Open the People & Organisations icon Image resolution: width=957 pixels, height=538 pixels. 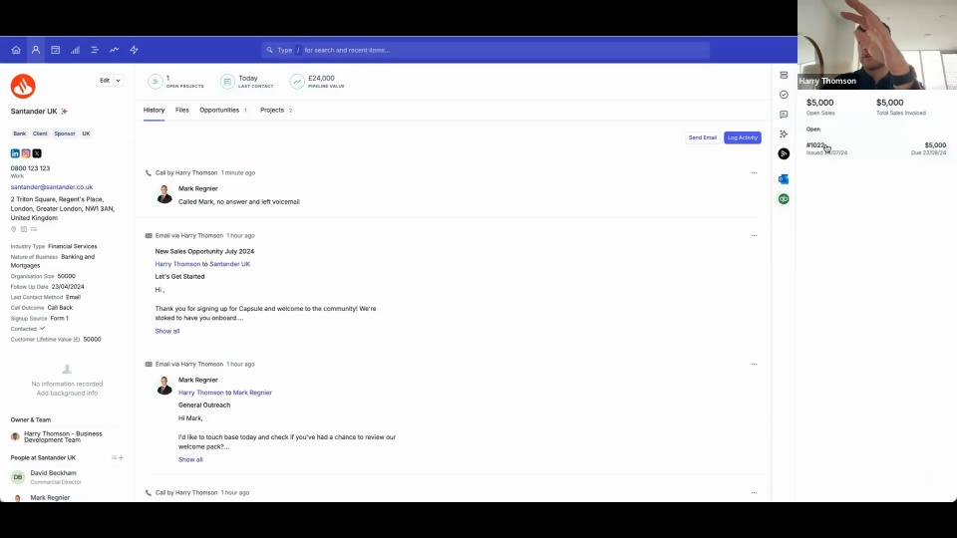tap(36, 50)
